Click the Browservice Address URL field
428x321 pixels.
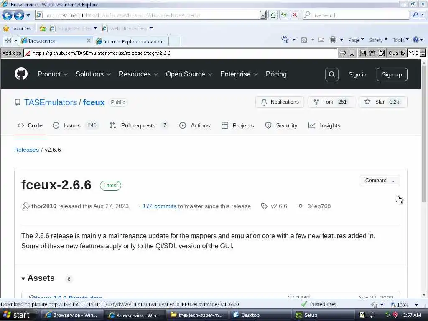pyautogui.click(x=181, y=53)
